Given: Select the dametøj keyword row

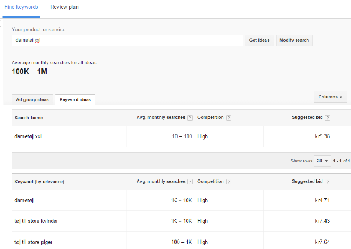Looking at the screenshot, I should [x=24, y=200].
